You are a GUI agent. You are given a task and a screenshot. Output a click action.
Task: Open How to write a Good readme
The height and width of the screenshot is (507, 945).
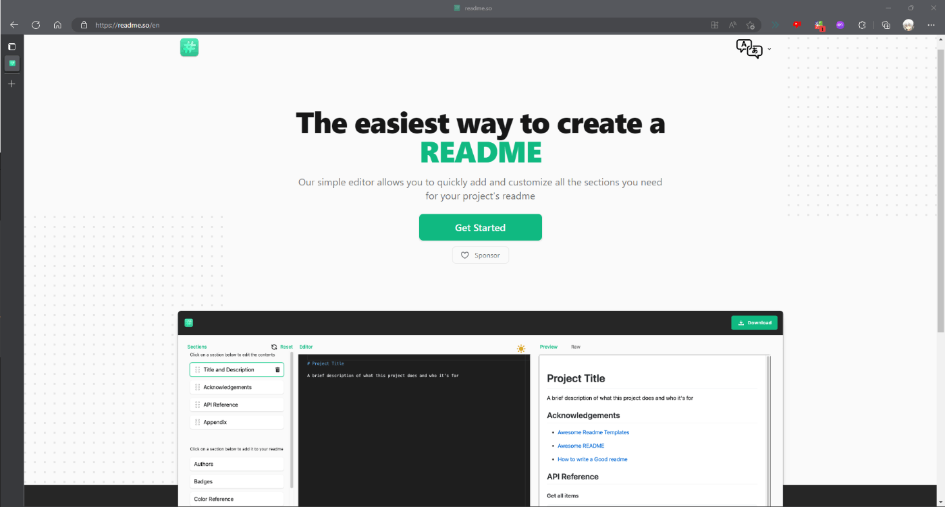coord(592,459)
